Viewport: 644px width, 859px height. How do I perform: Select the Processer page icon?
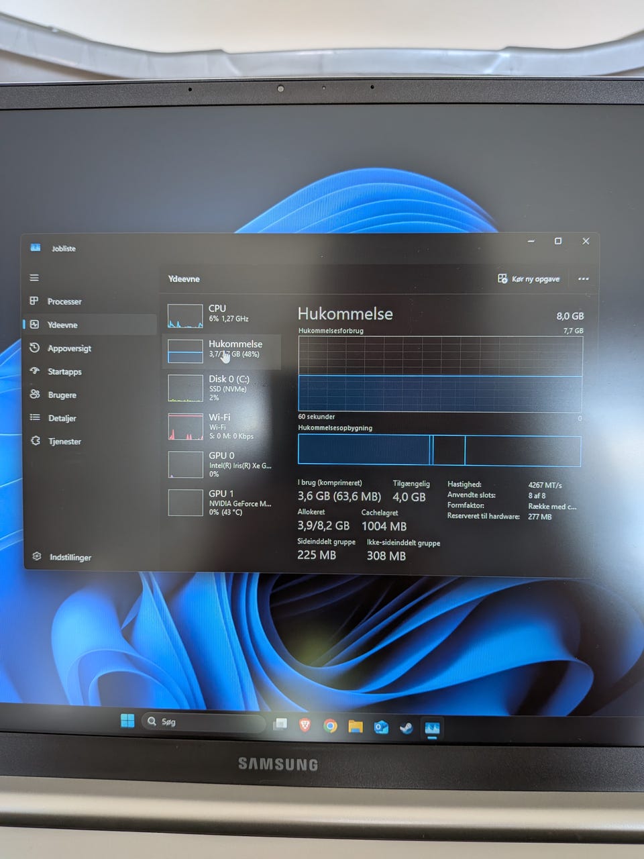[x=34, y=301]
